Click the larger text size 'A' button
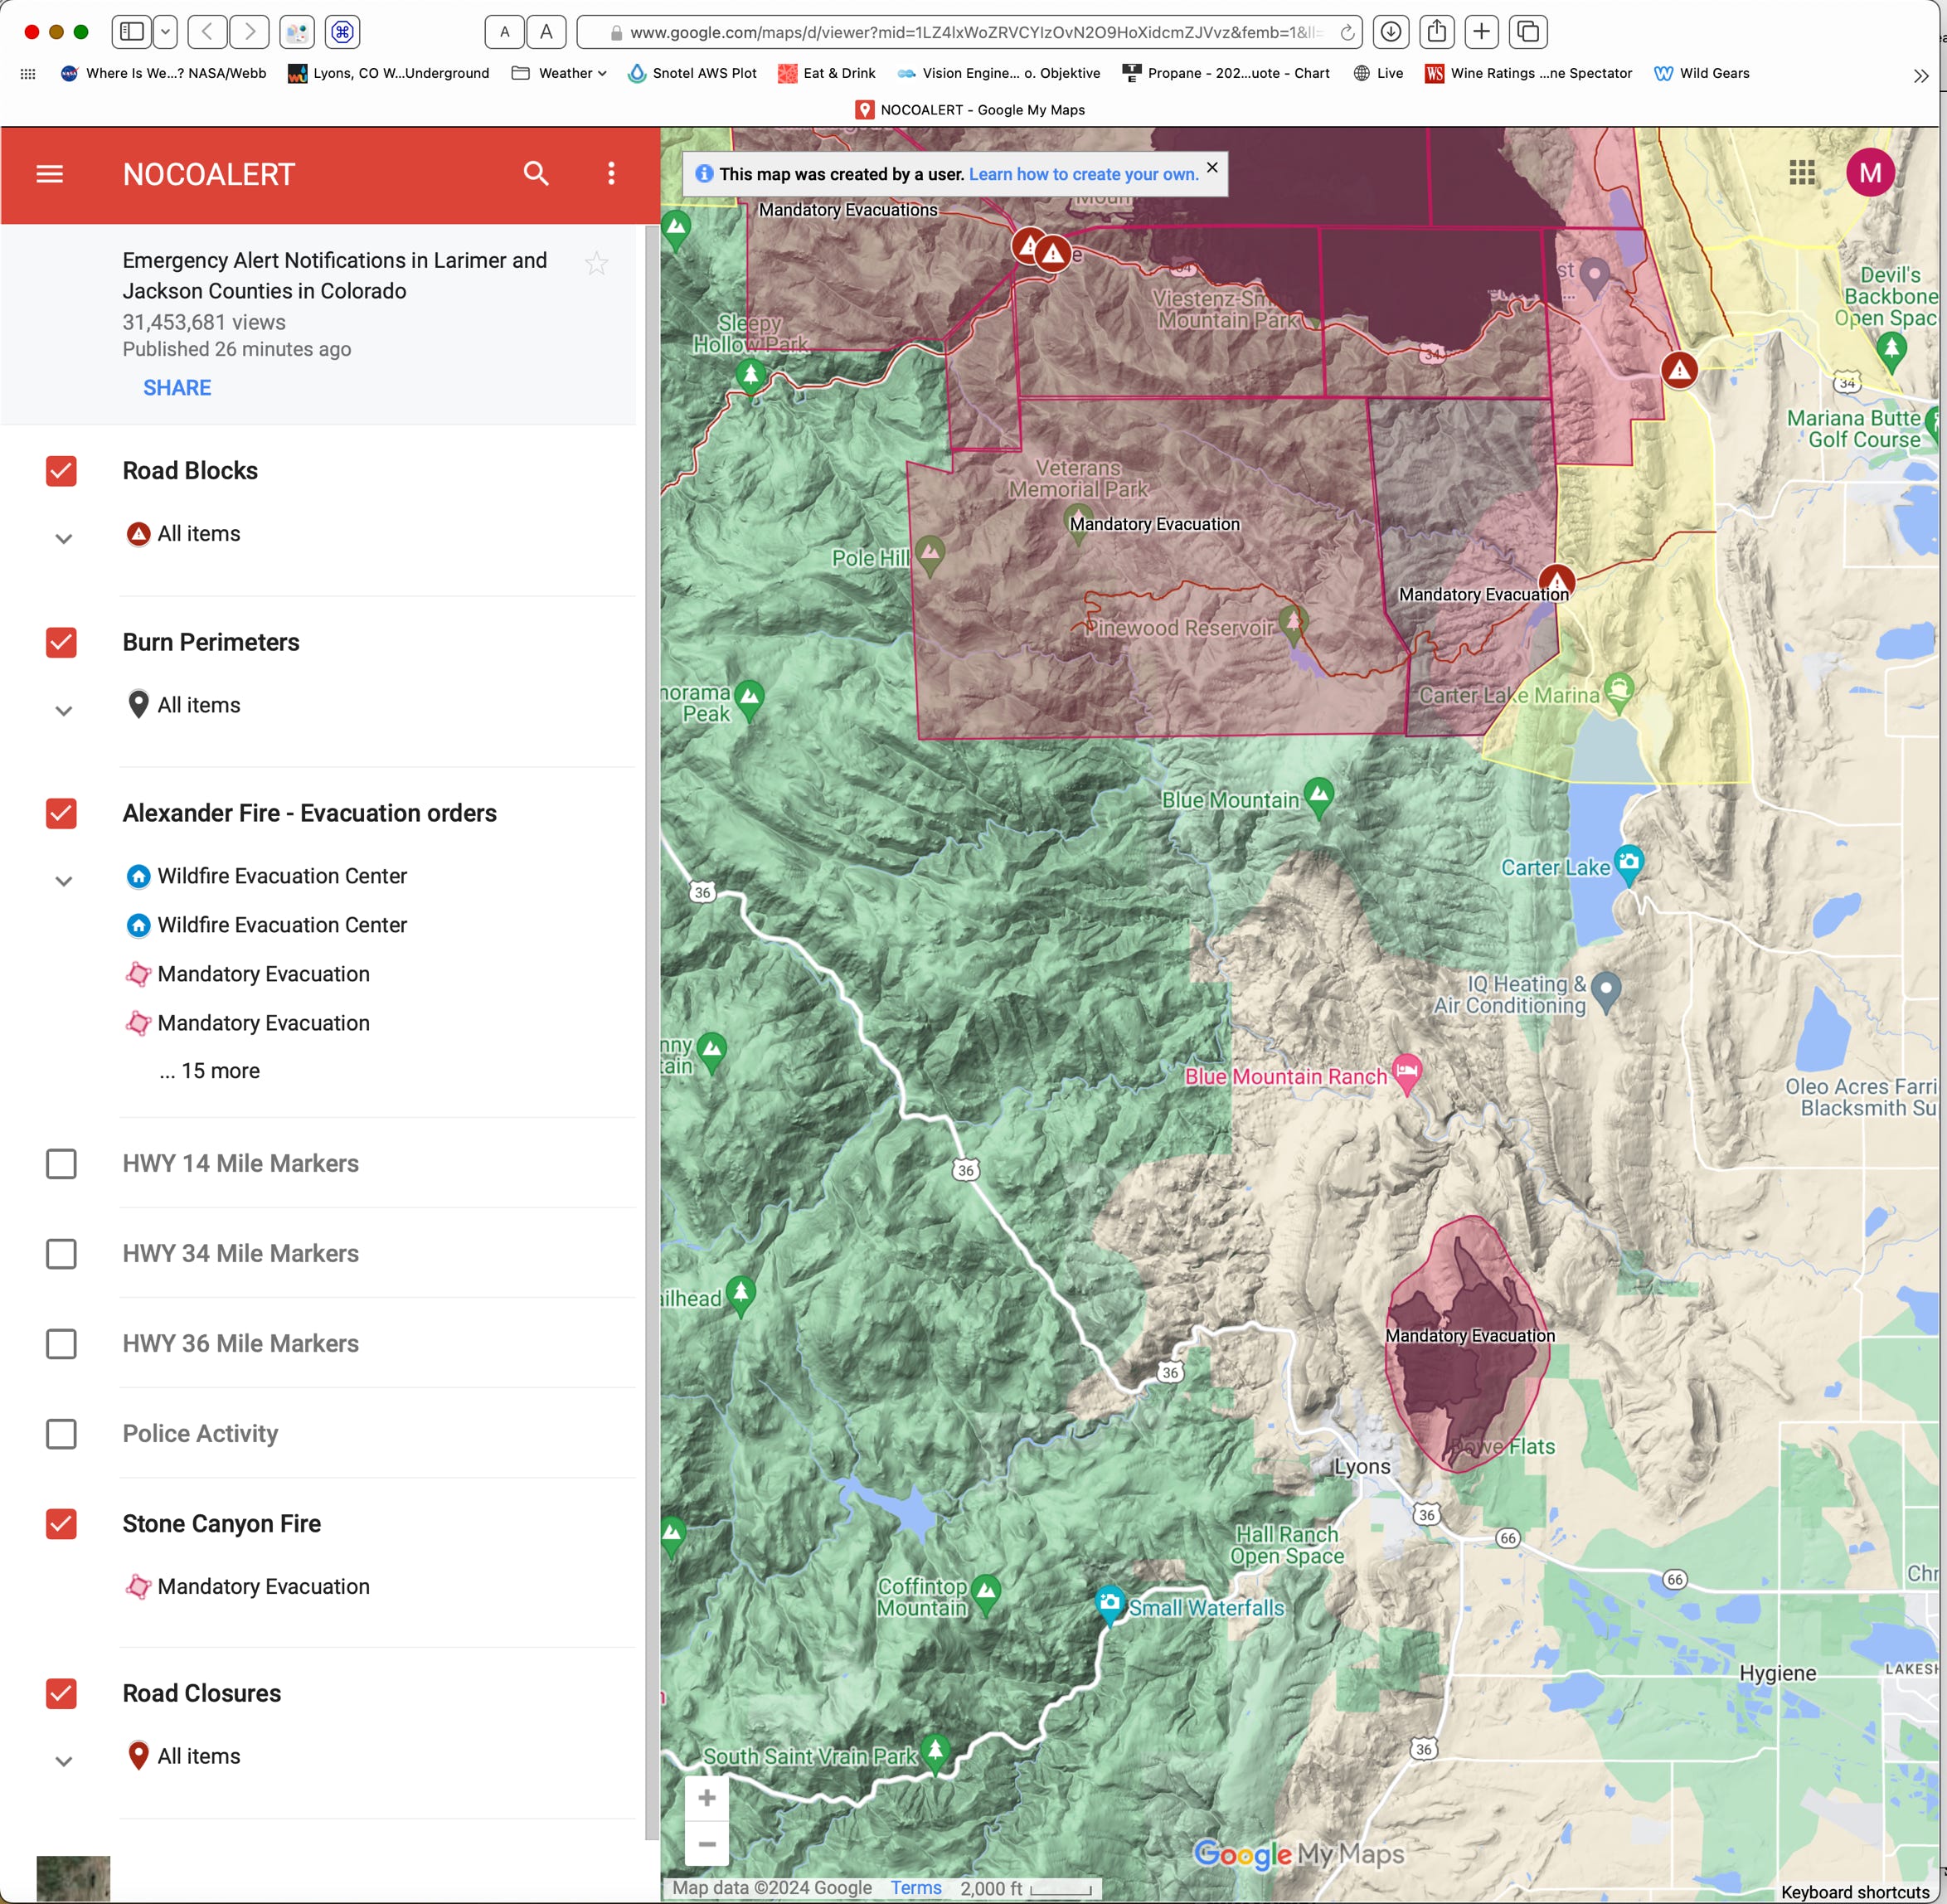 pos(546,31)
